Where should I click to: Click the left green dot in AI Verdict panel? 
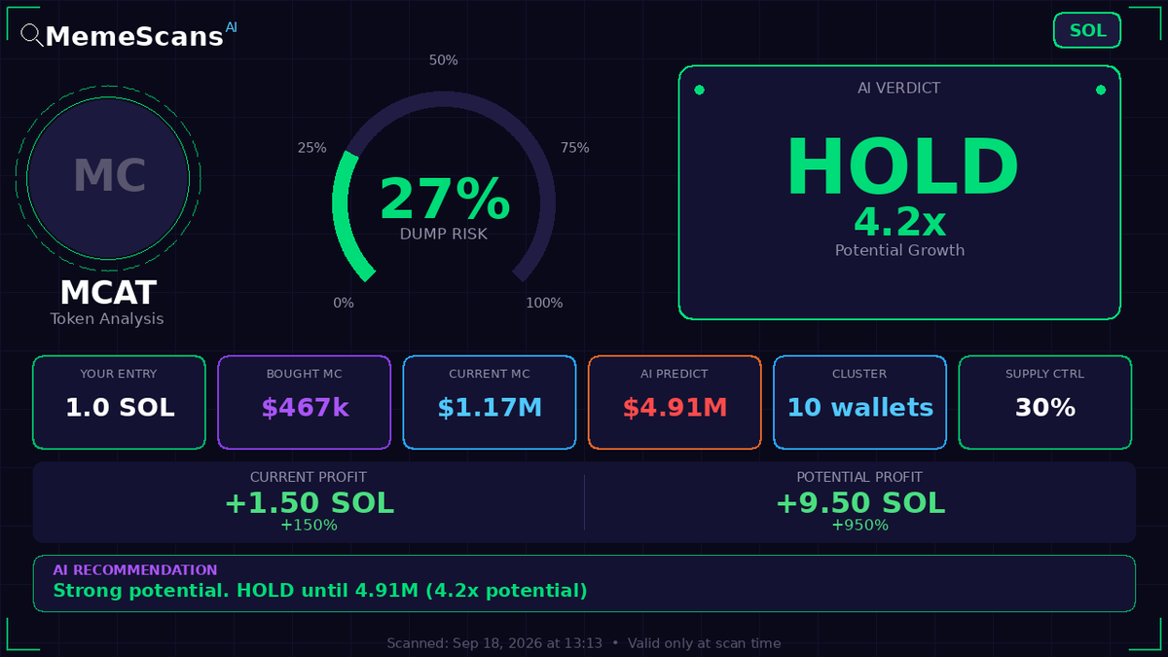coord(699,90)
